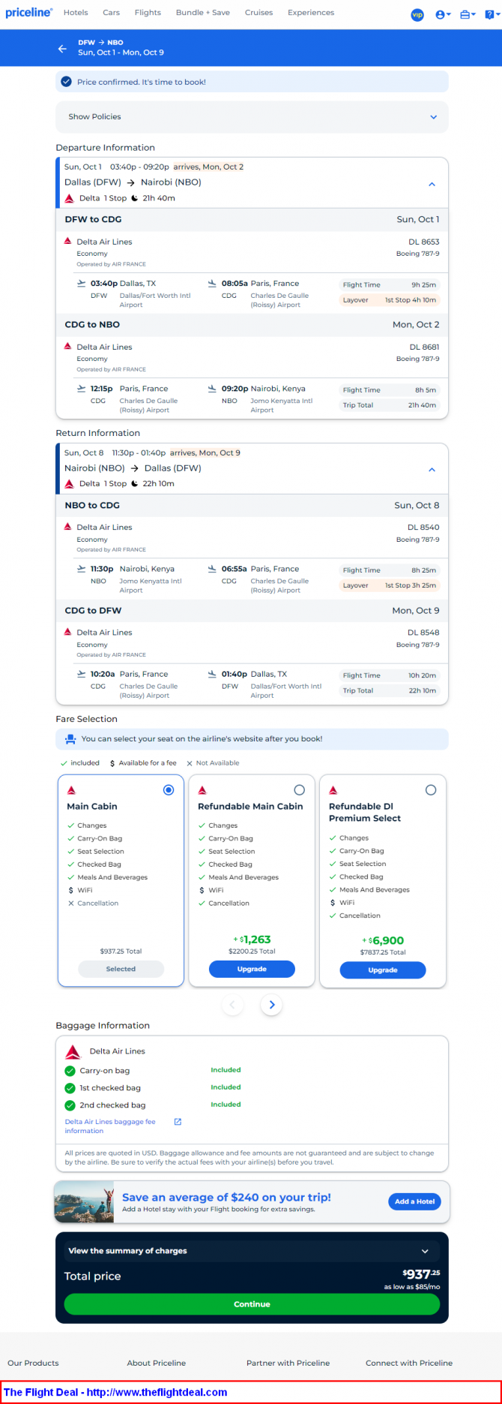Open the user account icon menu
Image resolution: width=502 pixels, height=1404 pixels.
coord(443,14)
